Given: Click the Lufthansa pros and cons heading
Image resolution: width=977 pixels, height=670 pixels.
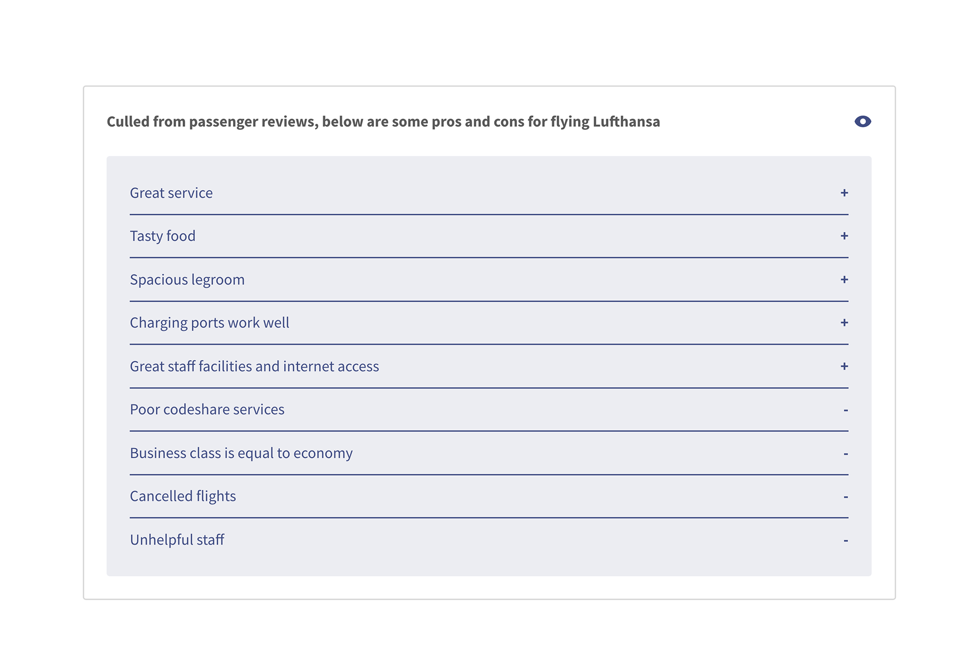Looking at the screenshot, I should [x=383, y=122].
